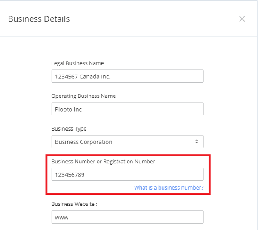Click the 'Business Details' heading
Viewport: 258px width, 230px height.
click(x=39, y=19)
